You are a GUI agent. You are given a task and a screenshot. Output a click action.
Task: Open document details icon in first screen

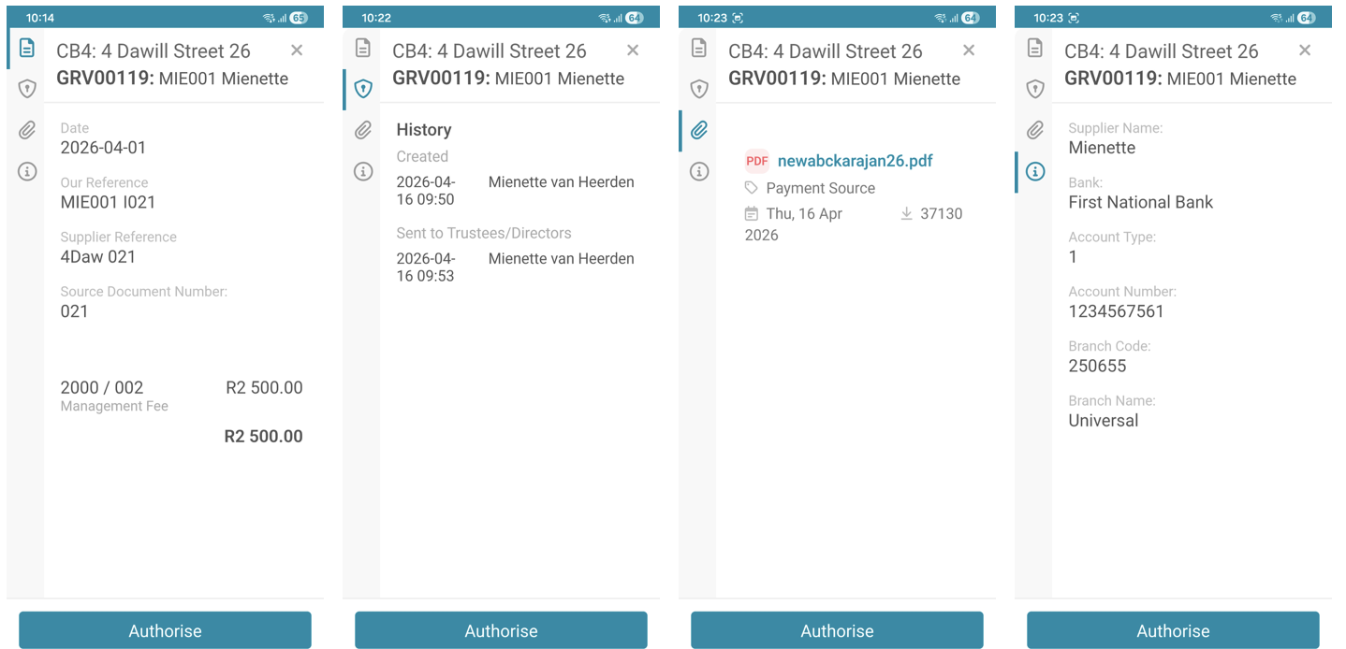pos(26,48)
